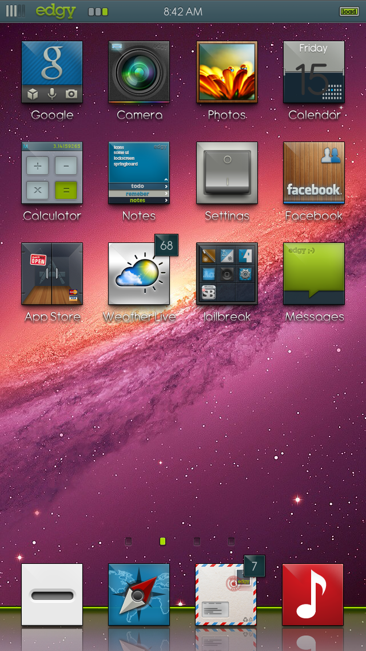Tap the Facebook label text
Image resolution: width=366 pixels, height=651 pixels.
pyautogui.click(x=314, y=216)
